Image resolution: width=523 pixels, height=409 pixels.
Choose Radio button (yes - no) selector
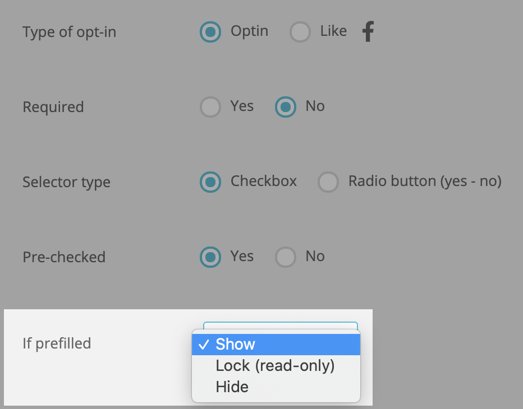coord(328,182)
